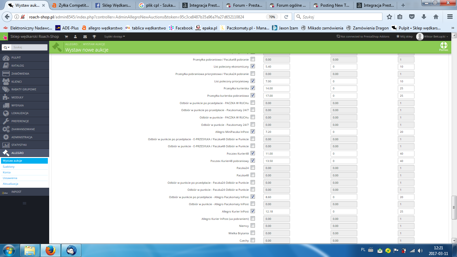This screenshot has height=257, width=457.
Task: Click the Firefox Szukaj search box
Action: pyautogui.click(x=338, y=17)
